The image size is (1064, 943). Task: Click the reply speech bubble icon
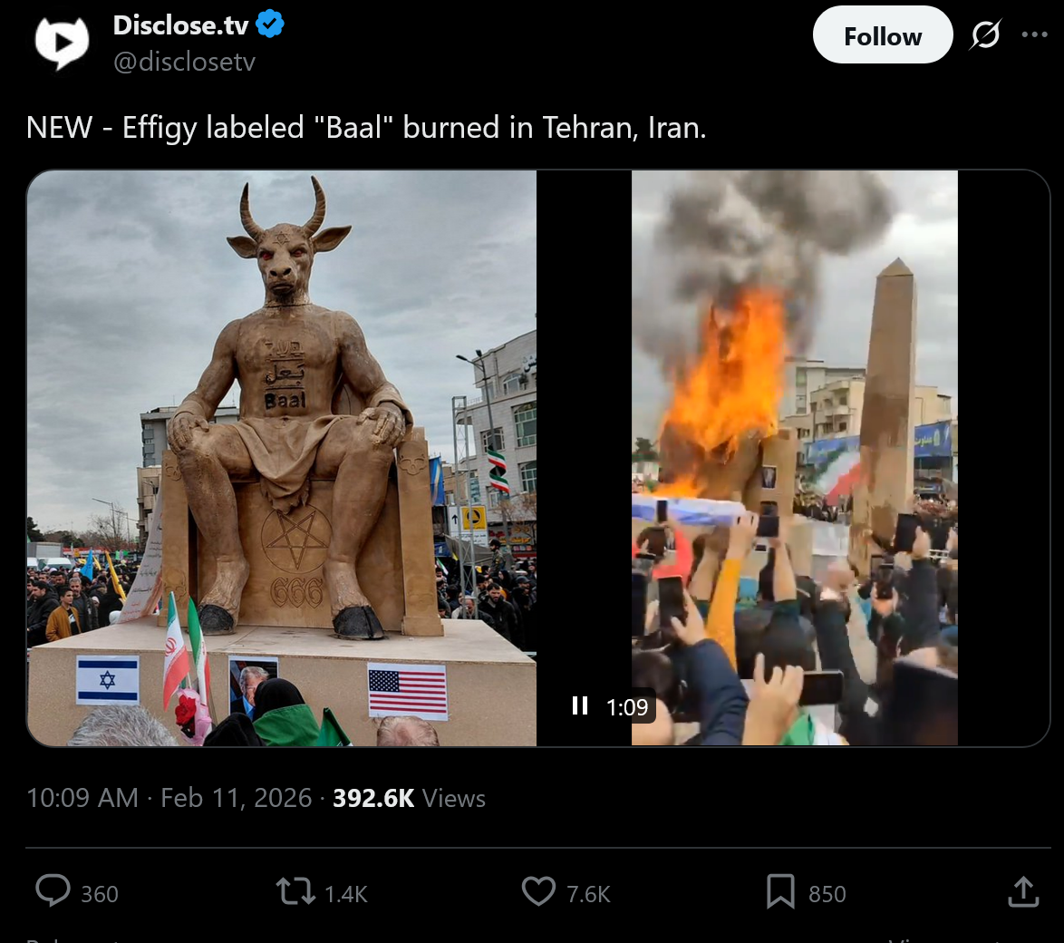[53, 891]
